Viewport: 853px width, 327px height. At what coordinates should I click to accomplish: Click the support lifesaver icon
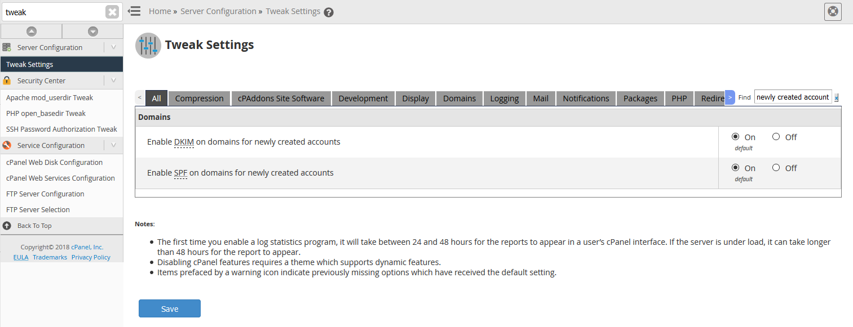coord(832,11)
